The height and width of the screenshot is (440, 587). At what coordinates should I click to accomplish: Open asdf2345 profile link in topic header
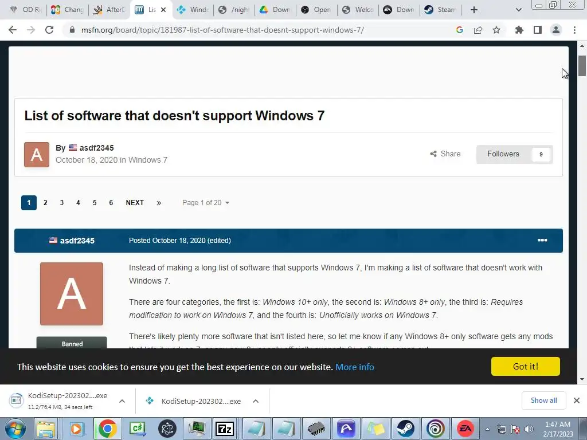(96, 148)
